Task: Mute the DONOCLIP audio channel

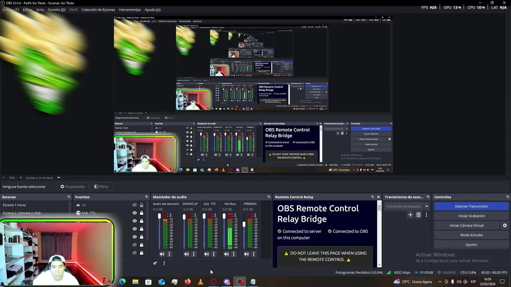Action: (186, 254)
